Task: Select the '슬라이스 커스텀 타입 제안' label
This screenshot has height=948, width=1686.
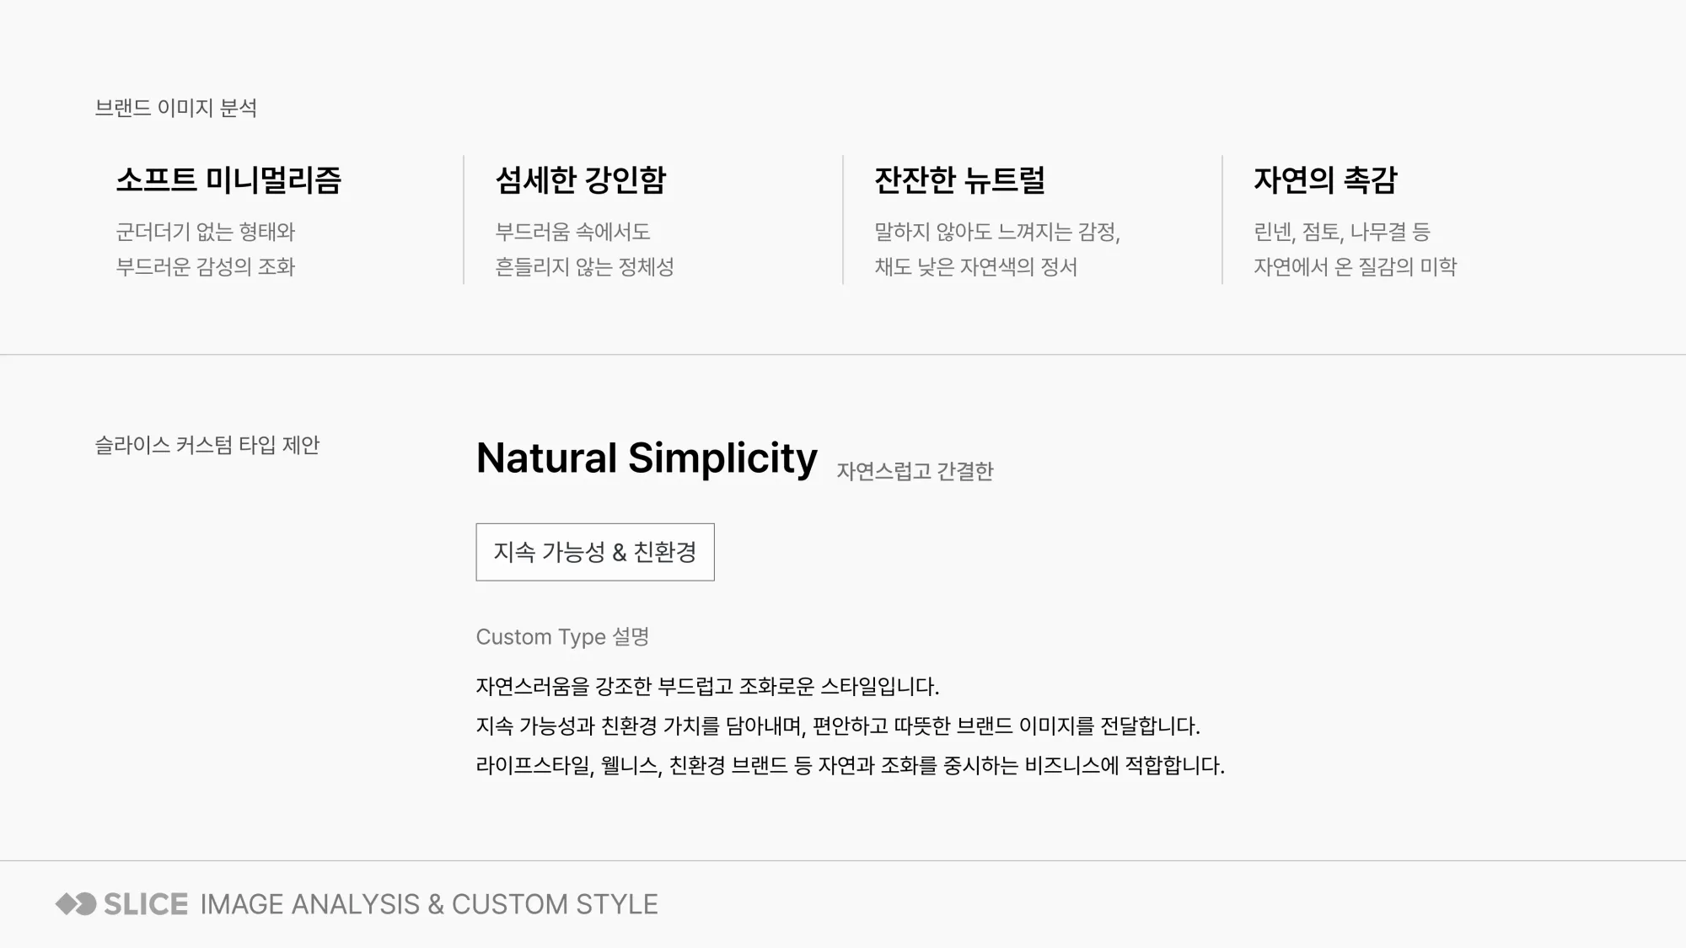Action: tap(207, 445)
